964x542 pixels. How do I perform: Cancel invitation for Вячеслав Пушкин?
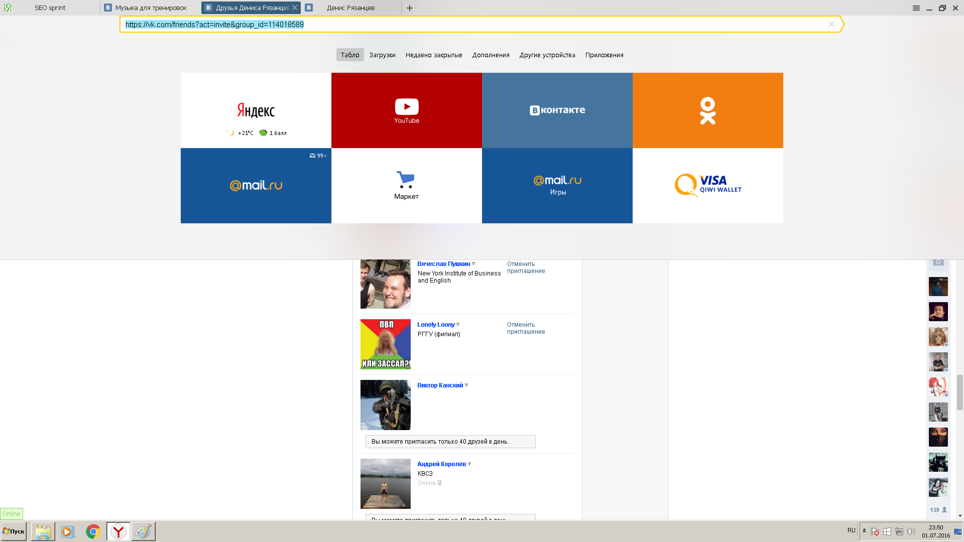point(526,267)
